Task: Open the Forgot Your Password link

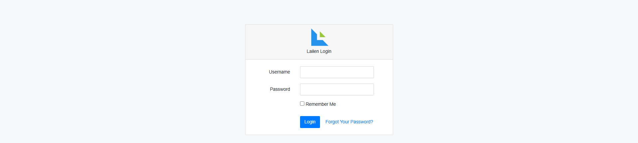Action: click(x=349, y=122)
